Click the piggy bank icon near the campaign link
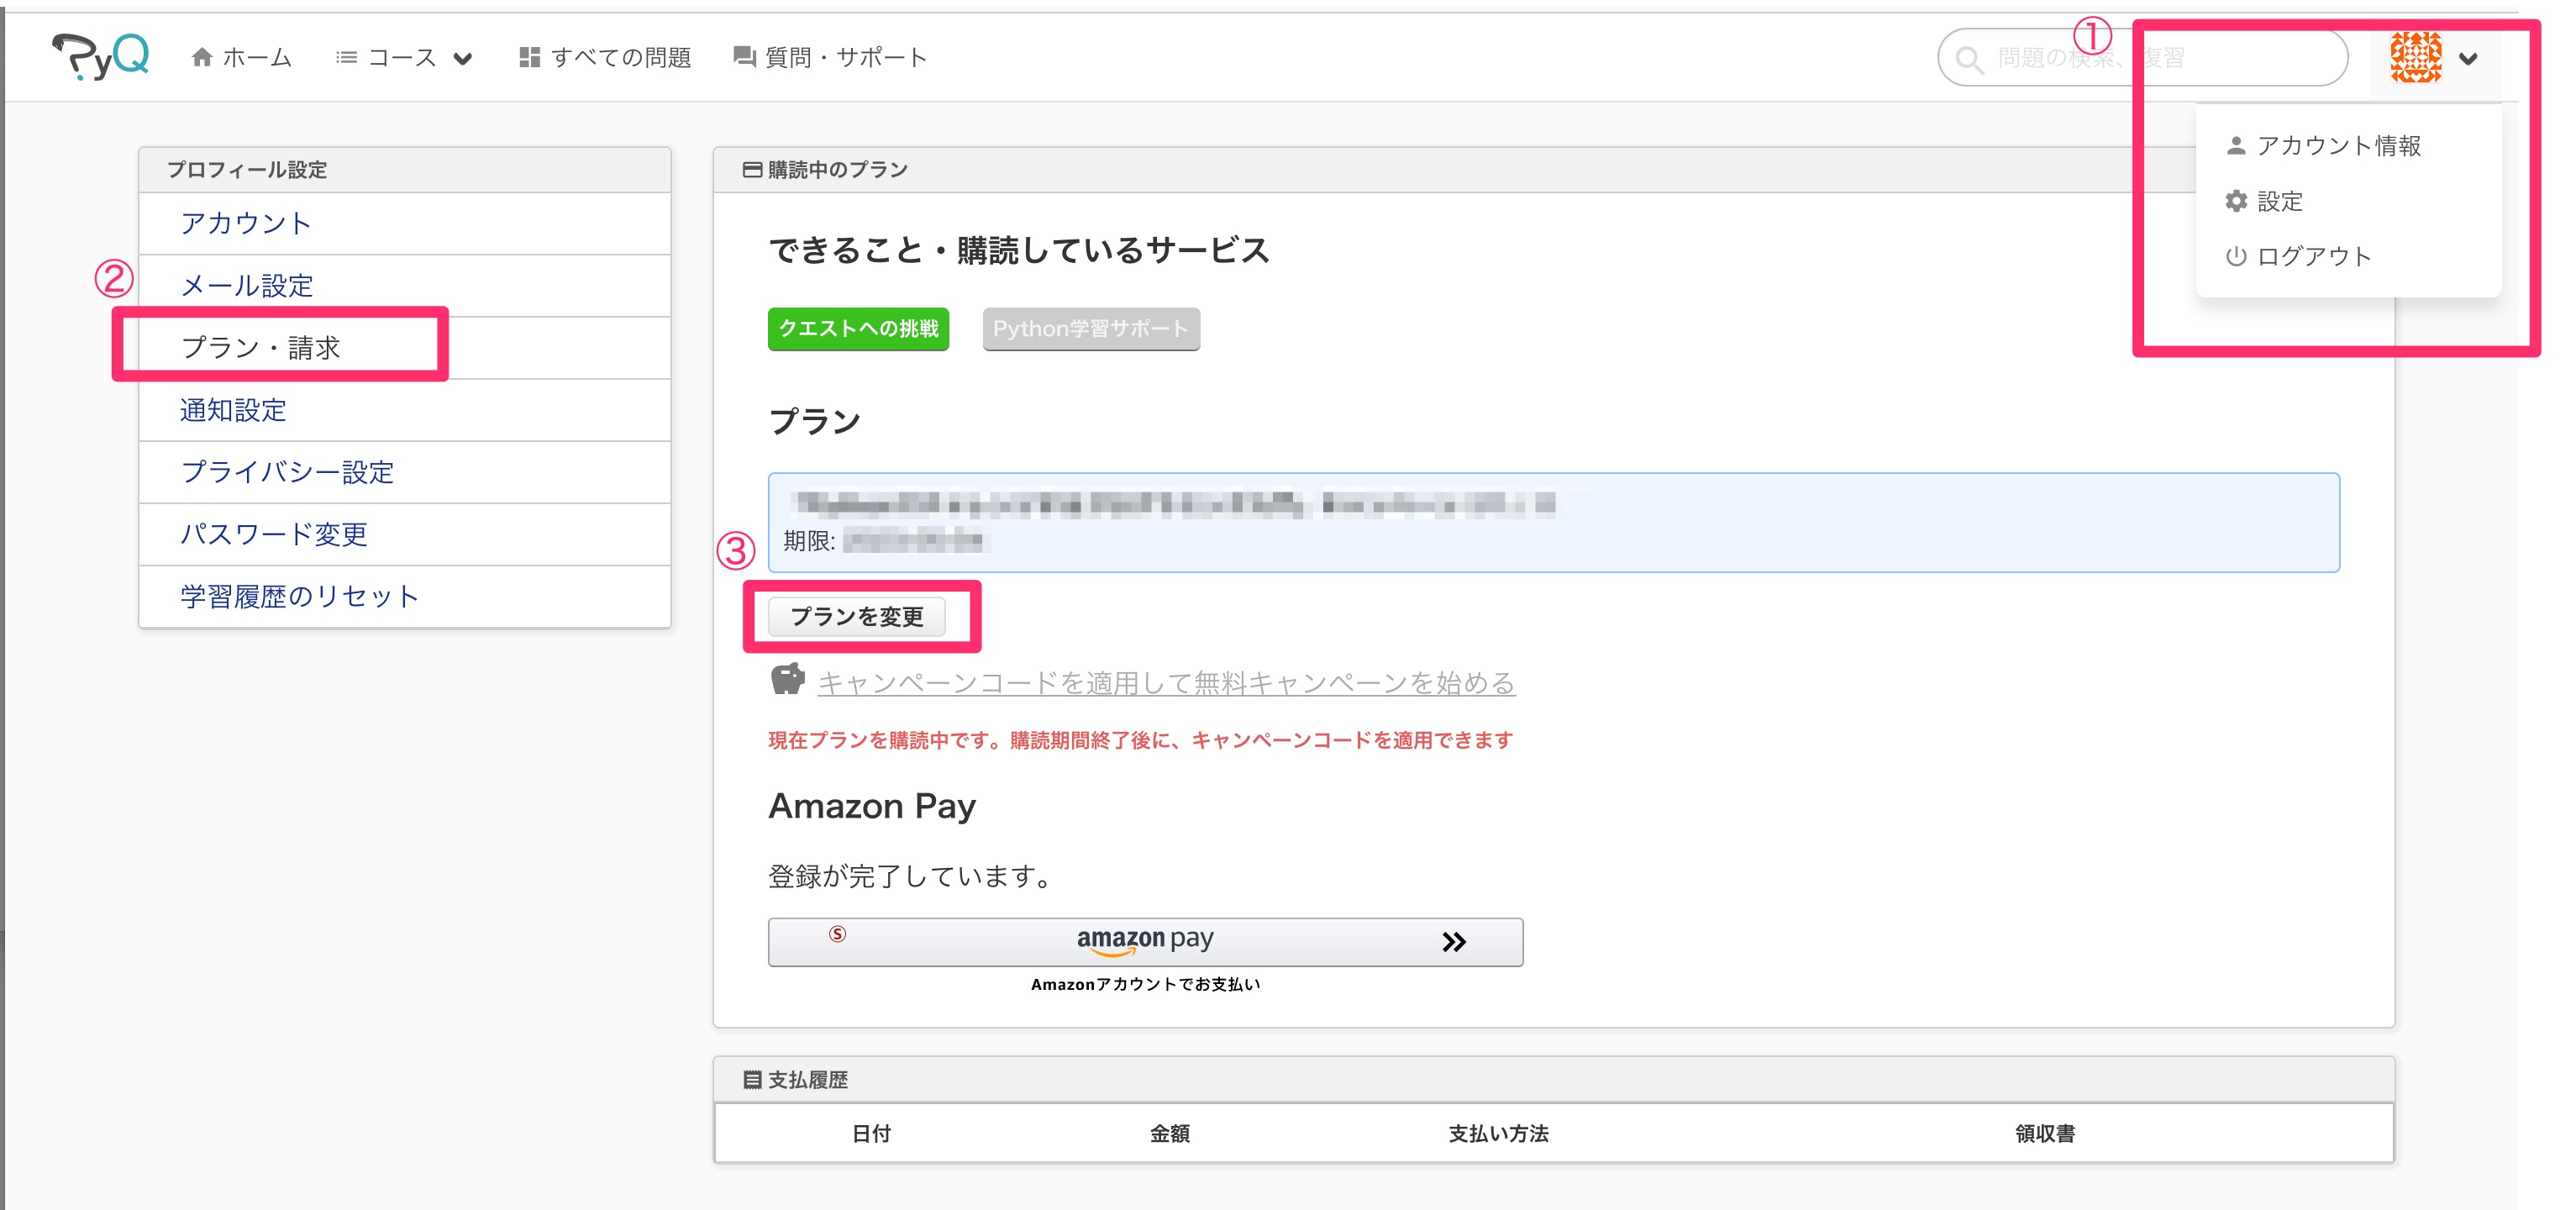Screen dimensions: 2576x1210 pos(788,681)
